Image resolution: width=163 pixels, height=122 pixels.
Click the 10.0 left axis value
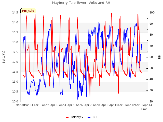[x=15, y=102]
